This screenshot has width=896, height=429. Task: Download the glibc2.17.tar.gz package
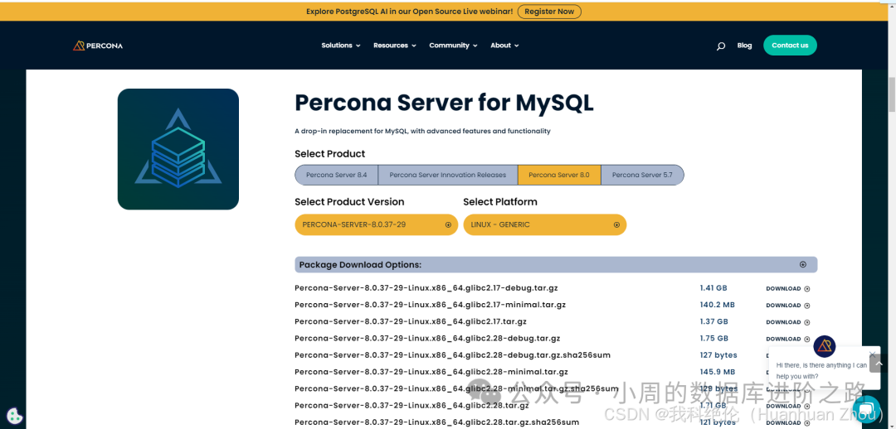coord(788,322)
